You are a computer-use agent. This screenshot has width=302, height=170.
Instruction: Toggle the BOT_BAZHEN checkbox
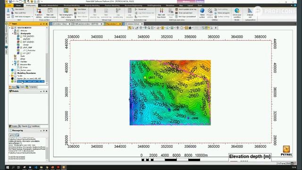(21, 42)
